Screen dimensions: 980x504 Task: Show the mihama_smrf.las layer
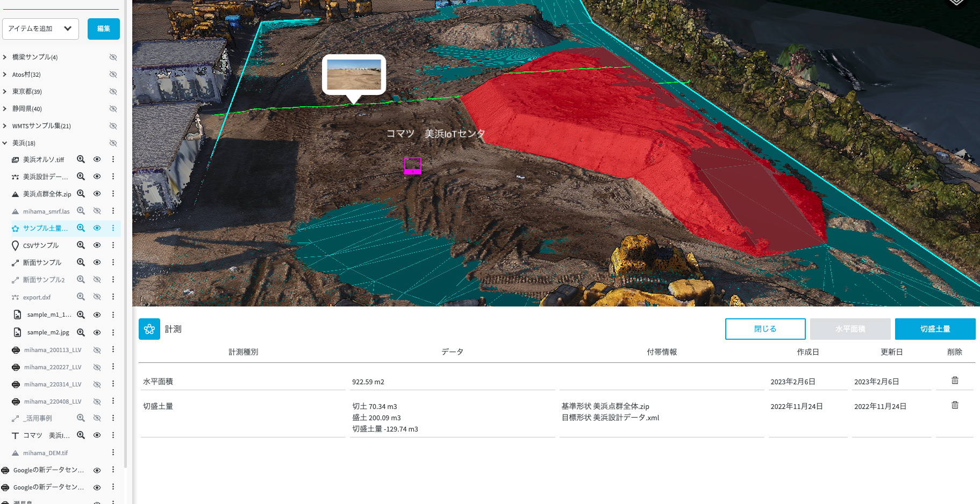(x=97, y=211)
